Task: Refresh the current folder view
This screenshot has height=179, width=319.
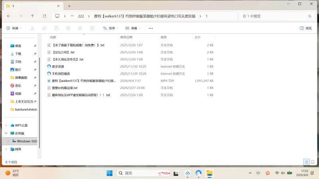Action: click(x=44, y=16)
